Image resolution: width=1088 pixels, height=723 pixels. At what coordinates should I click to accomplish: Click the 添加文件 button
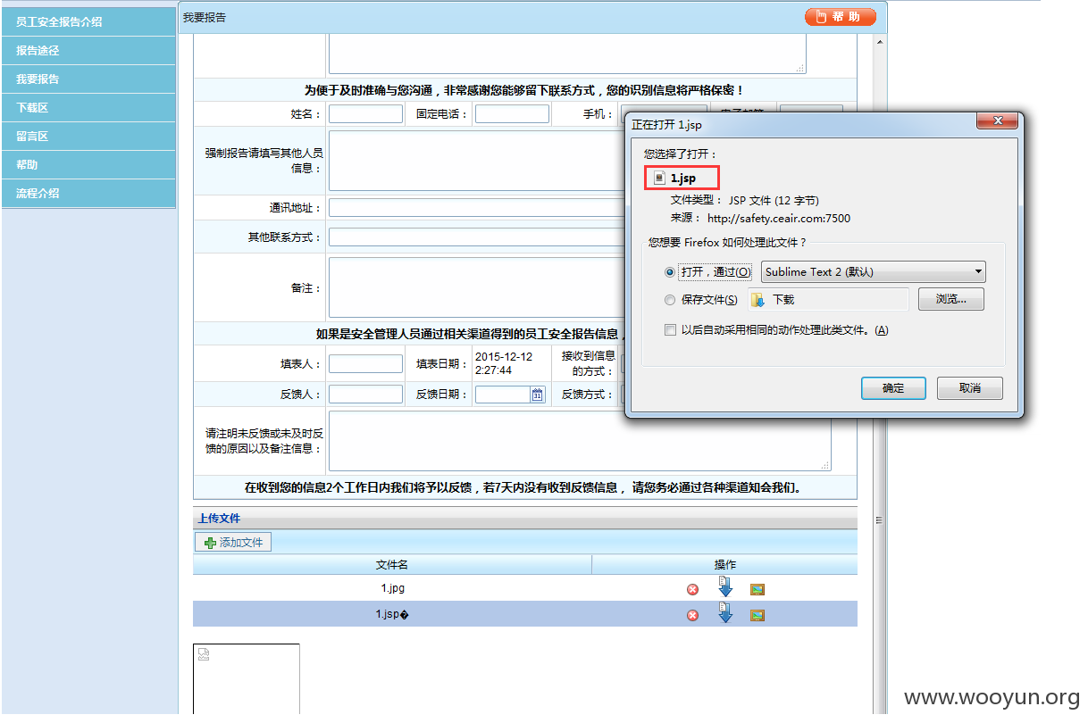pyautogui.click(x=233, y=542)
